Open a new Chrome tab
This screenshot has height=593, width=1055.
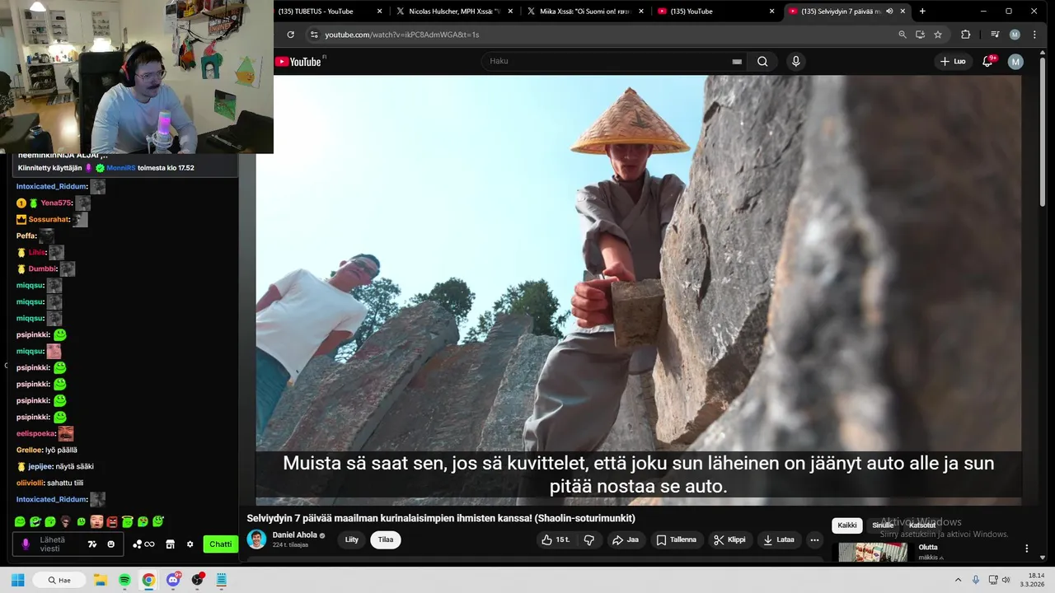(x=921, y=11)
